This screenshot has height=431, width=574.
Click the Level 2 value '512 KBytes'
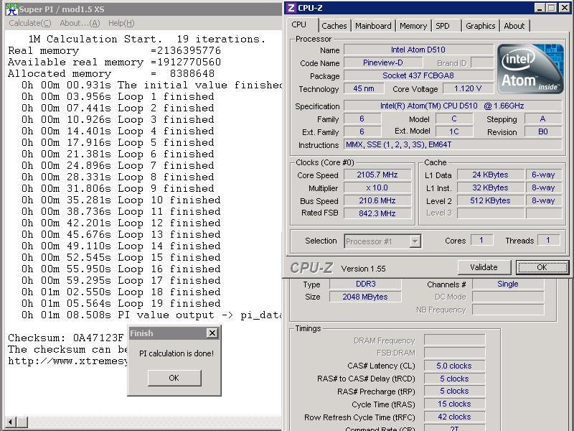(490, 200)
